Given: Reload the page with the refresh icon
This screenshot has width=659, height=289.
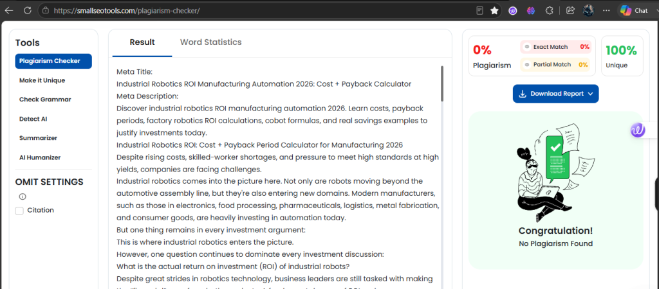Looking at the screenshot, I should pyautogui.click(x=28, y=10).
